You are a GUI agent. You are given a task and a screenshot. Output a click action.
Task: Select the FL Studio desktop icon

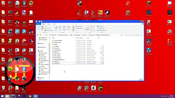click(10, 41)
